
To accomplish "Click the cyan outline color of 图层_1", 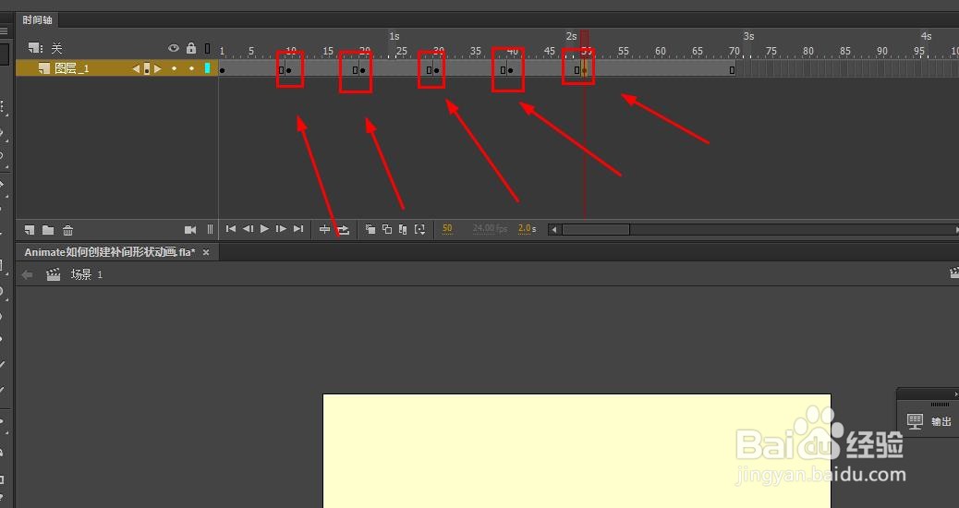I will point(207,68).
